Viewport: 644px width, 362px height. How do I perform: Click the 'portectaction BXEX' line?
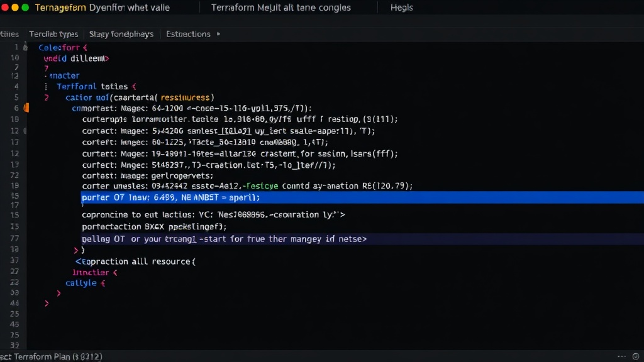154,226
